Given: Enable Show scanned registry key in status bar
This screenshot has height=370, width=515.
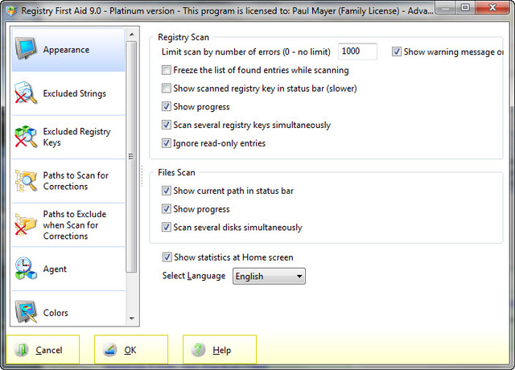Looking at the screenshot, I should pos(167,88).
